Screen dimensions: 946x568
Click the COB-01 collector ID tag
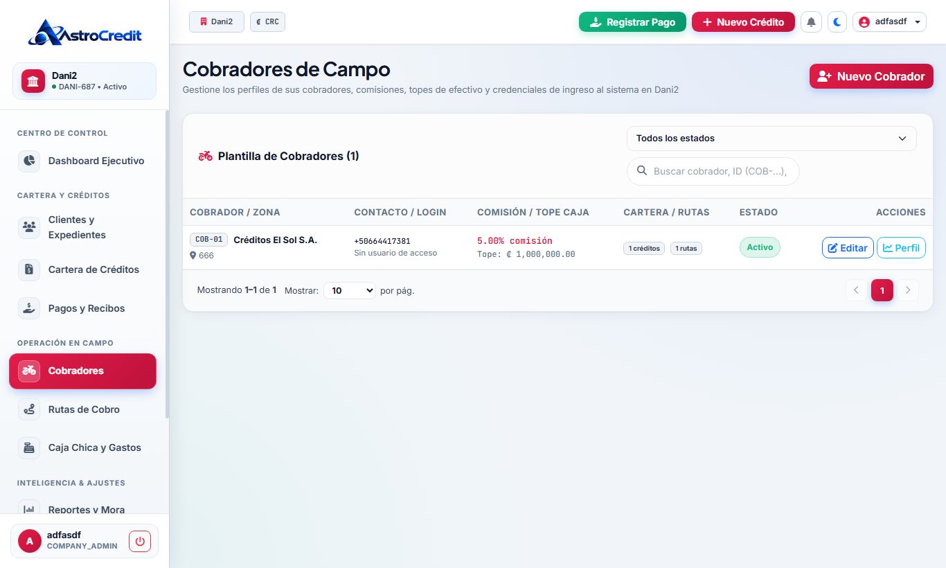tap(208, 240)
